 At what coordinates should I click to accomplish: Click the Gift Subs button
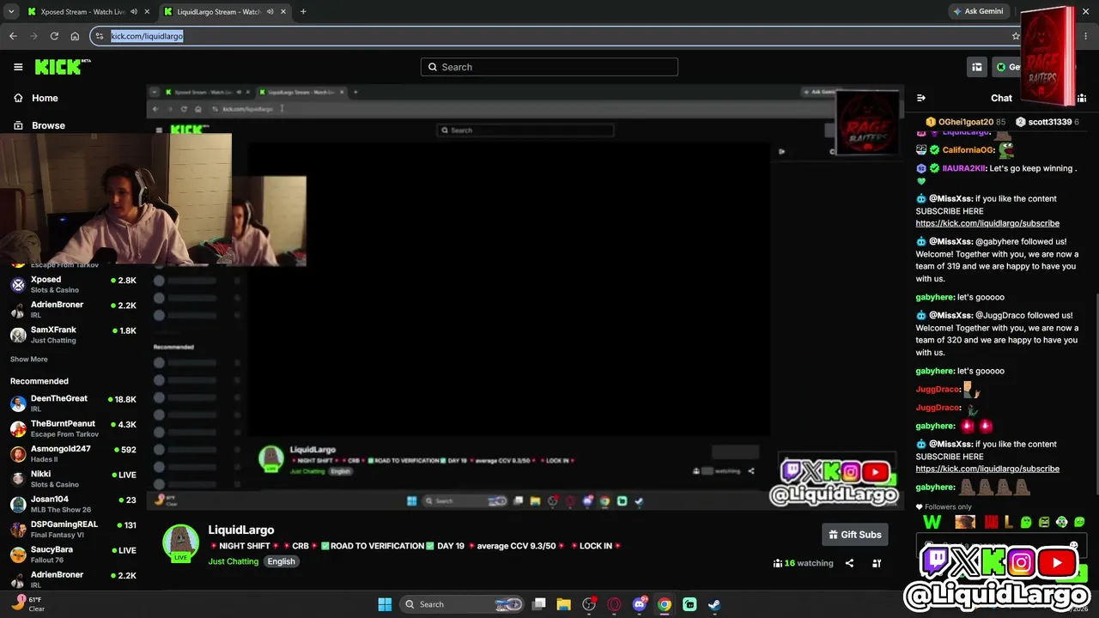click(855, 535)
